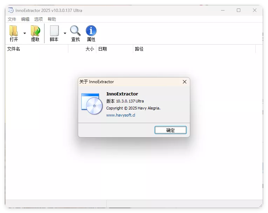
Task: Click the InnoExtractor title bar app icon
Action: (x=11, y=10)
